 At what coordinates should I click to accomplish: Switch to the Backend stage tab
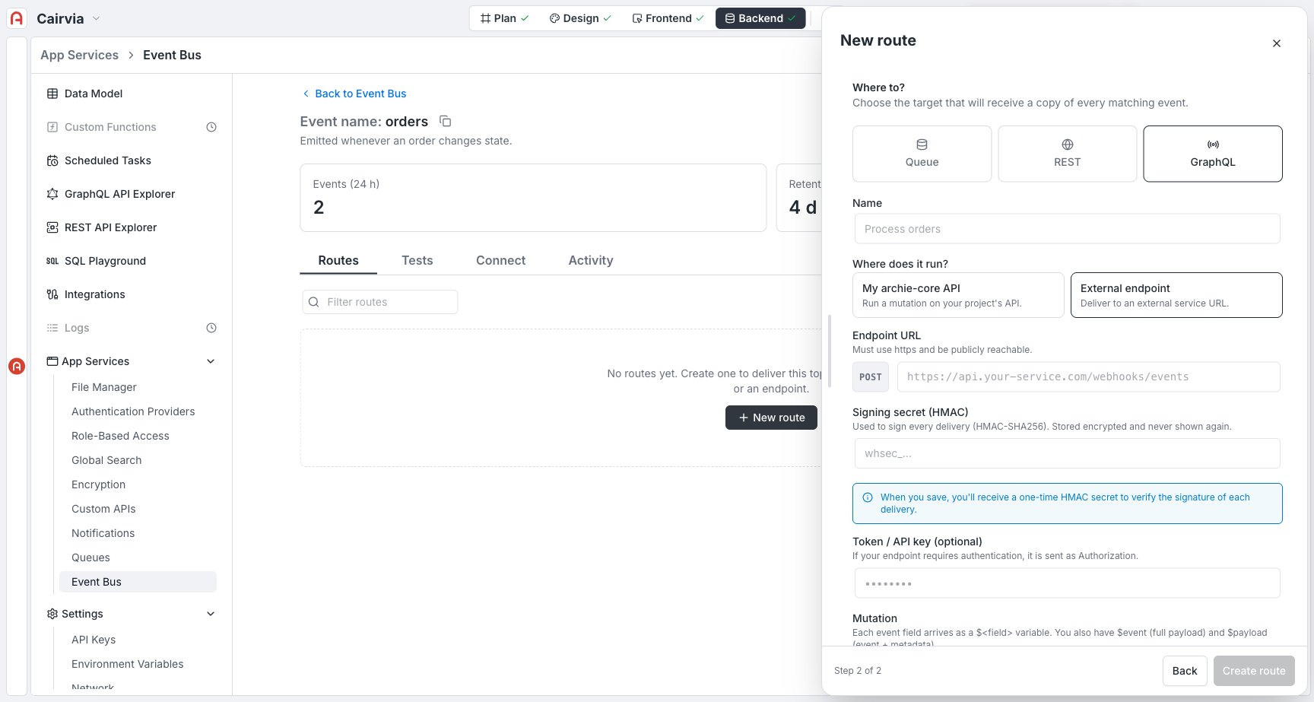[x=760, y=18]
